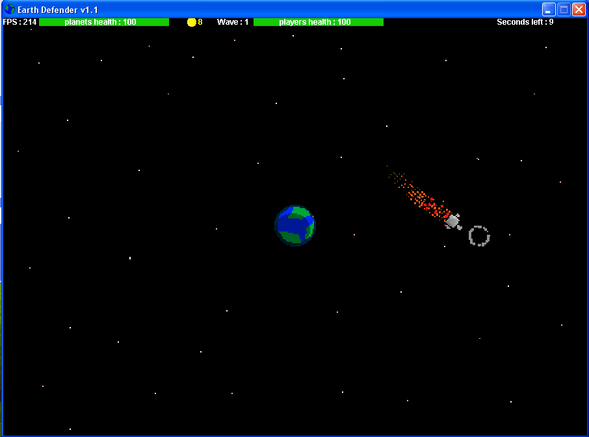Click the coin count 8
Screen dimensions: 589x437
point(200,22)
